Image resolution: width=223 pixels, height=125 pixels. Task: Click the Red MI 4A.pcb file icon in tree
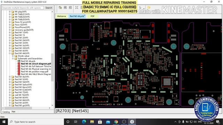19,61
